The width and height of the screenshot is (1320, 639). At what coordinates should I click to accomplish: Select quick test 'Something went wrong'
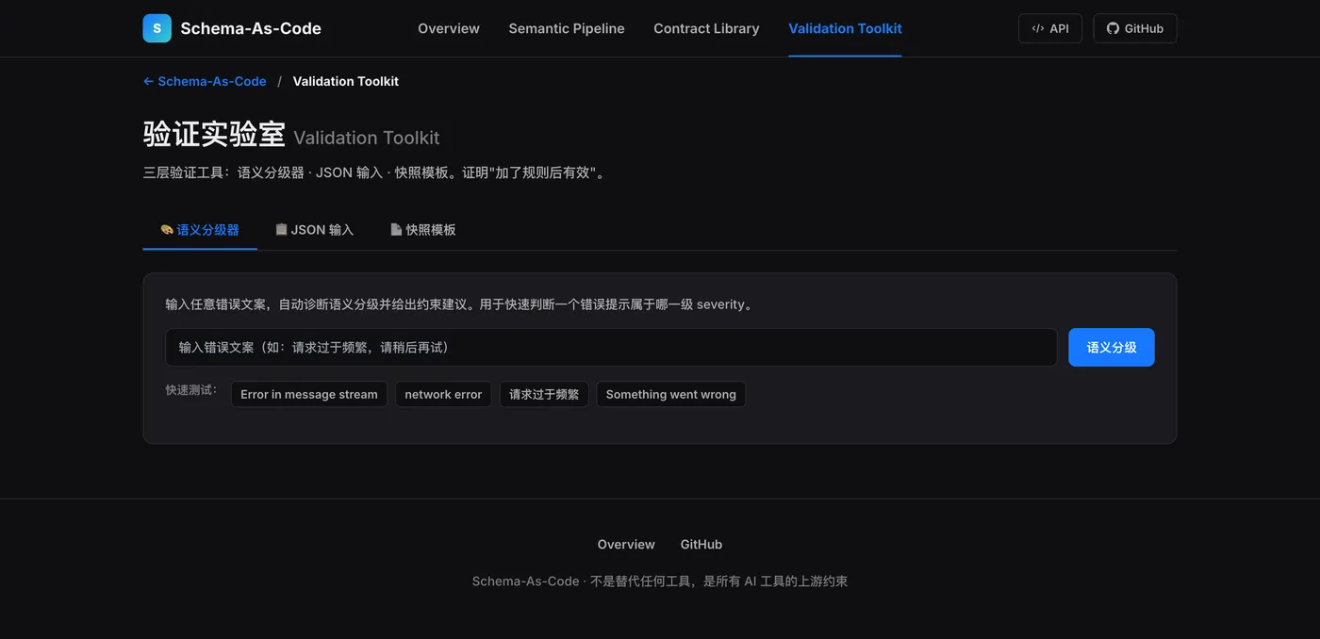tap(671, 394)
